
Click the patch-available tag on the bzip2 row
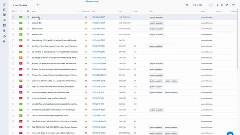point(156,87)
